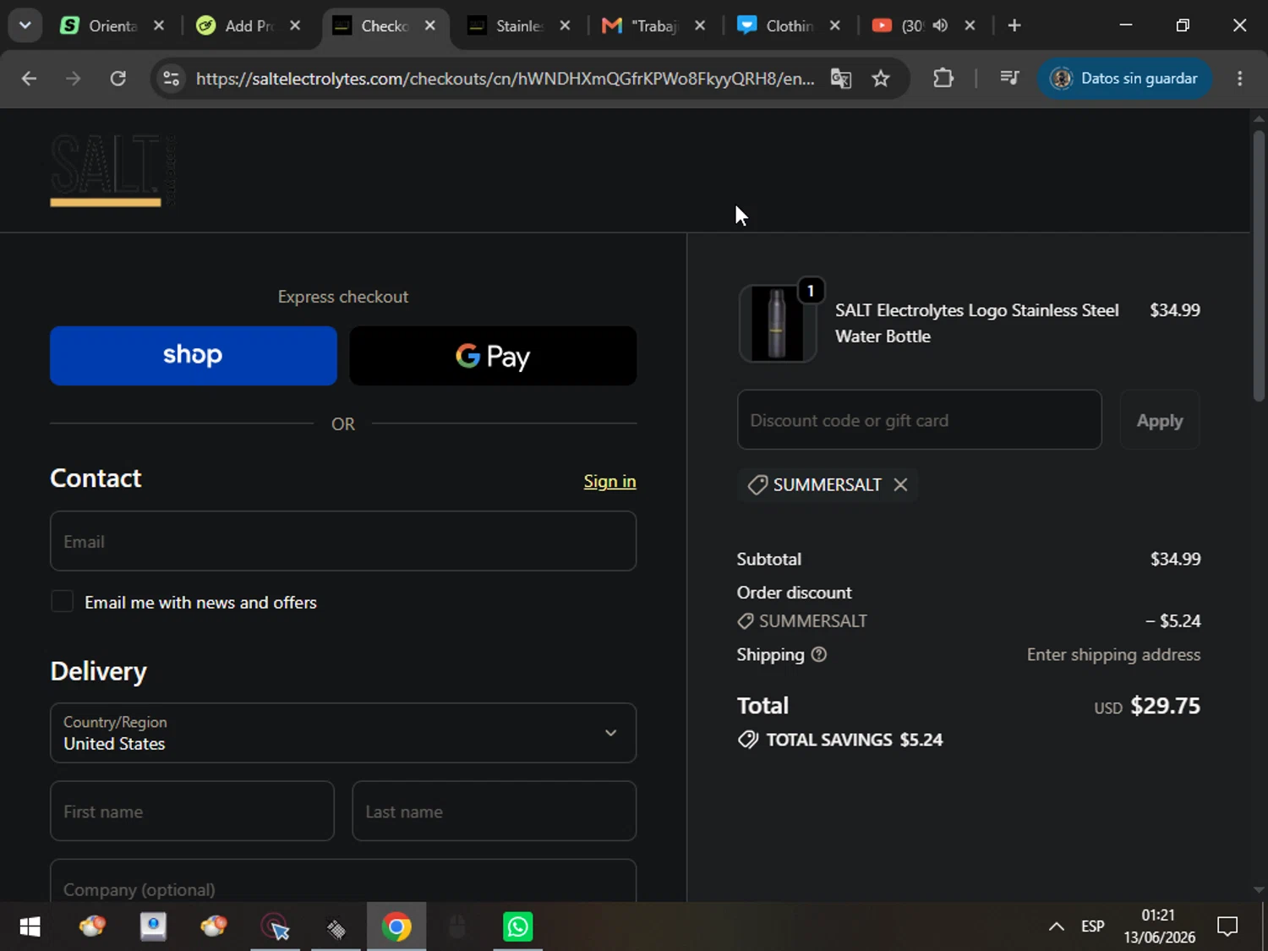
Task: Click the Last name field
Action: (494, 811)
